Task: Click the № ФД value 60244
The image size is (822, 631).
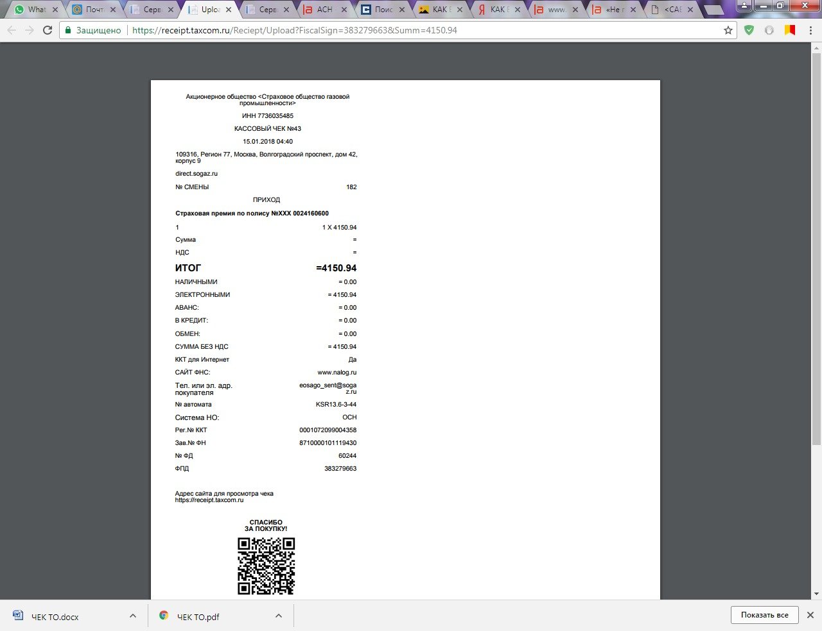Action: pos(347,456)
